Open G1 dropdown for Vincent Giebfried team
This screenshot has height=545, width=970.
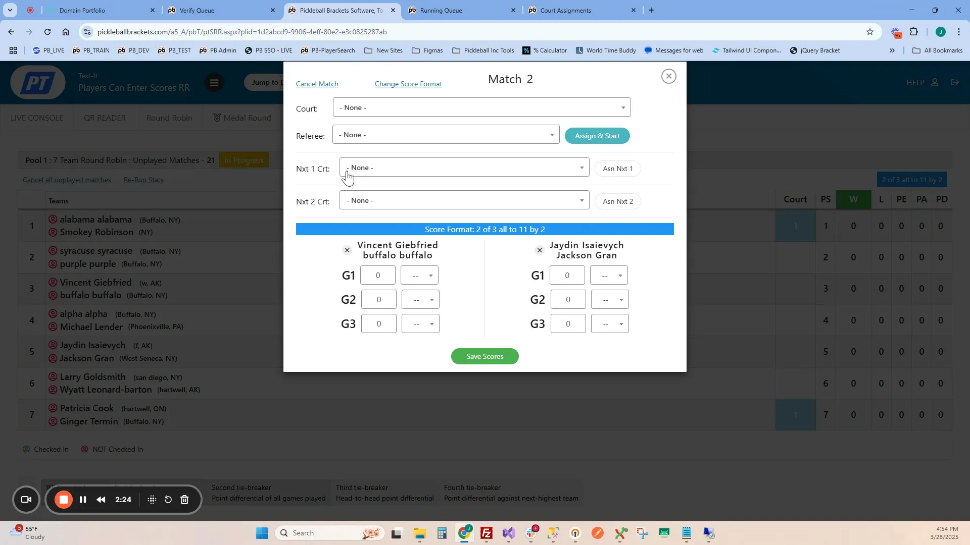tap(419, 276)
